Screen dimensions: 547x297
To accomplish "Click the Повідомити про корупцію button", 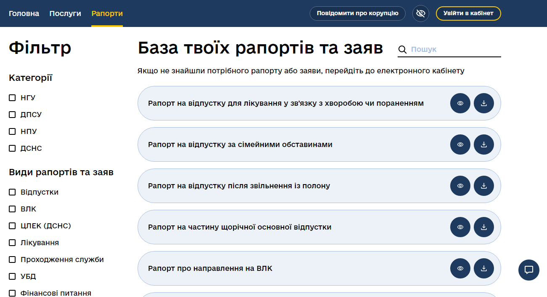I will 357,13.
